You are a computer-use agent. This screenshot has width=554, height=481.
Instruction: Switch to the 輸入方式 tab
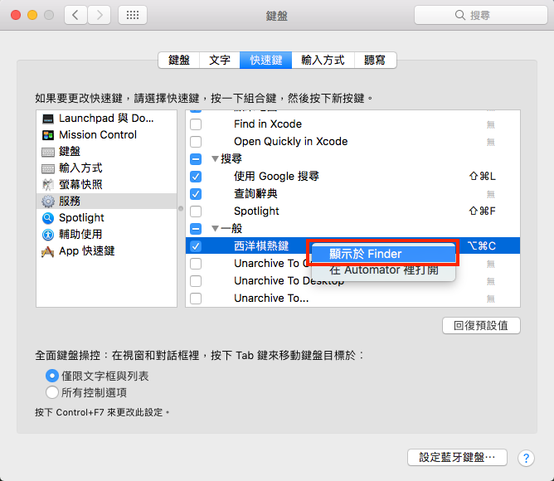pos(323,60)
